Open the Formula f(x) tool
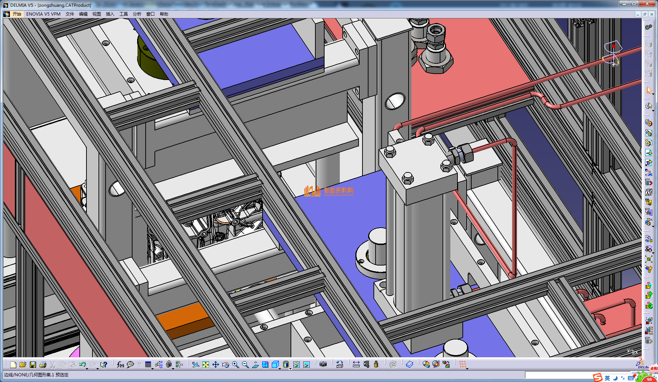 pyautogui.click(x=120, y=365)
